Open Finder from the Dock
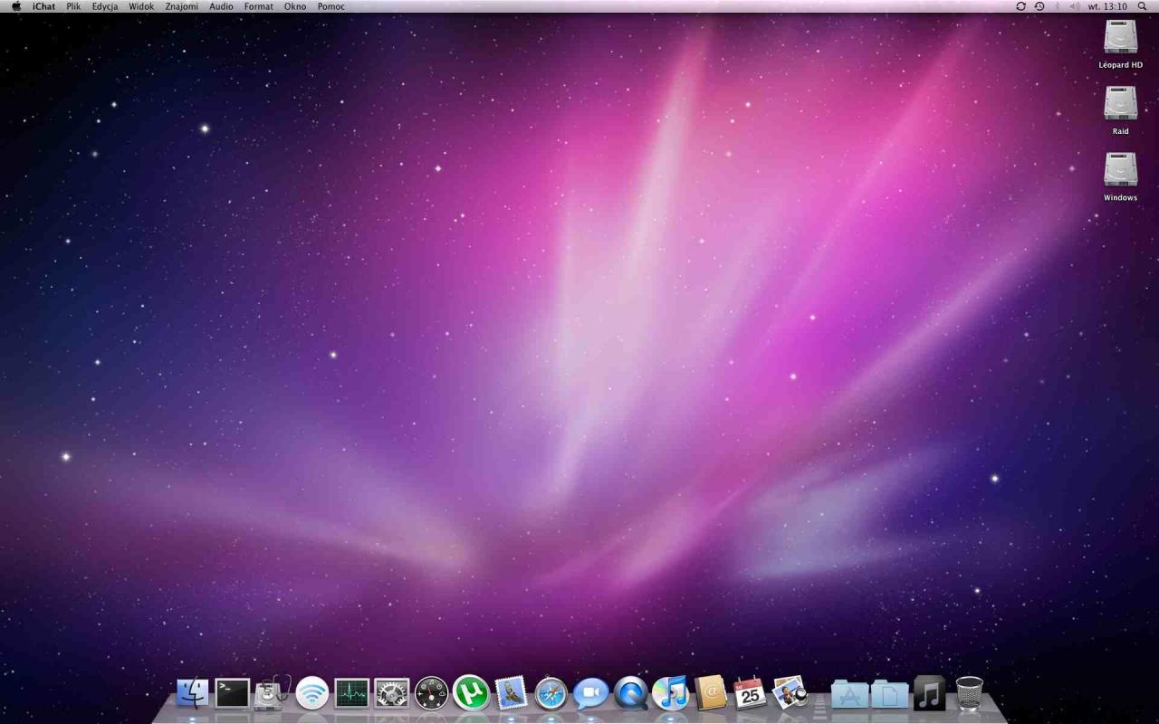1159x724 pixels. pyautogui.click(x=192, y=693)
